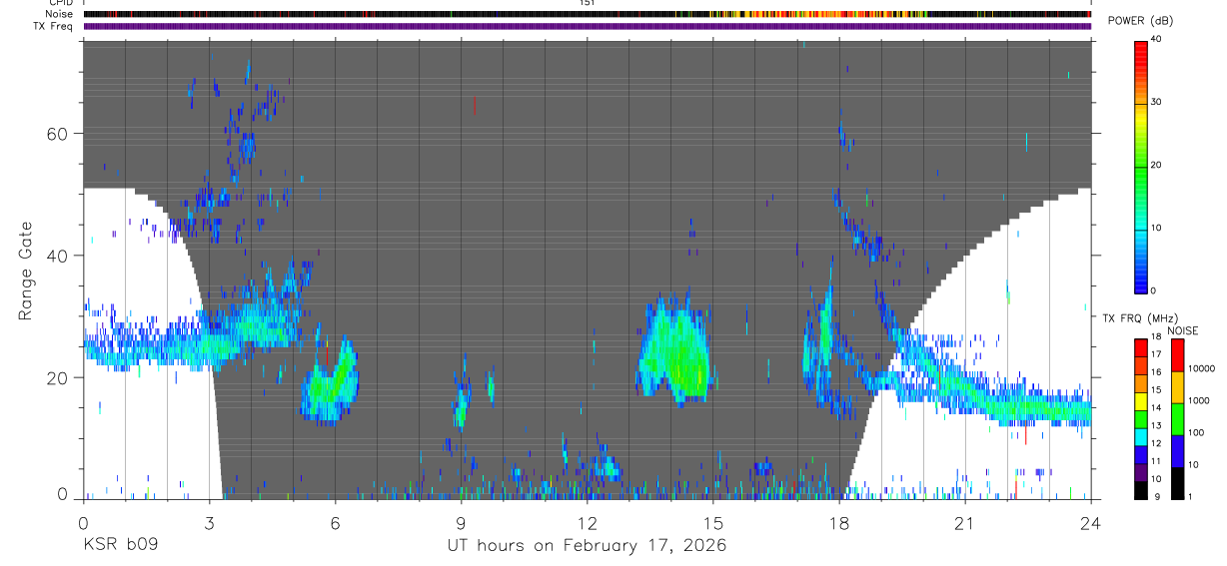Click y-axis tick label '60'
Screen dimensions: 1227x566
tap(59, 134)
